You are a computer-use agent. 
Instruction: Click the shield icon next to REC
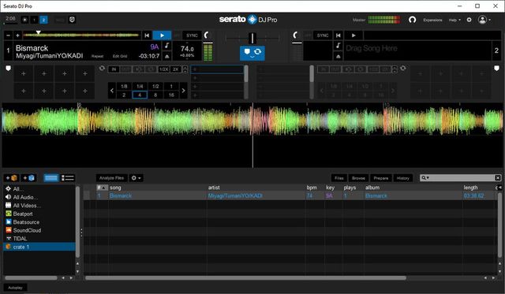click(x=72, y=20)
